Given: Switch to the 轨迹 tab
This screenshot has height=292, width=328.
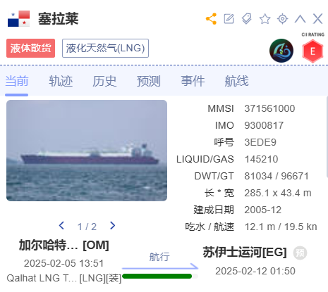Looking at the screenshot, I should (x=61, y=81).
